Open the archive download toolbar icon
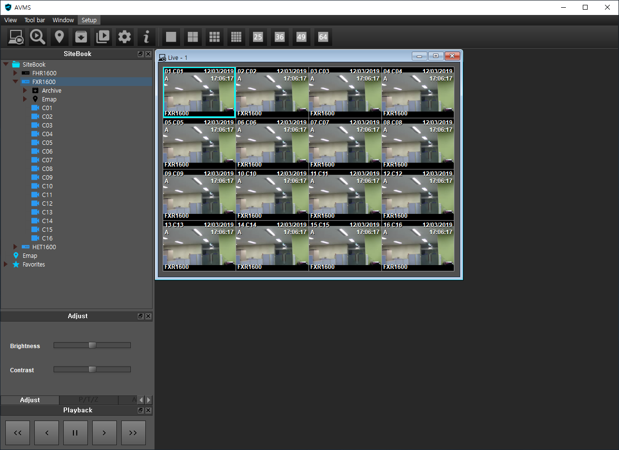The height and width of the screenshot is (450, 619). pyautogui.click(x=81, y=37)
